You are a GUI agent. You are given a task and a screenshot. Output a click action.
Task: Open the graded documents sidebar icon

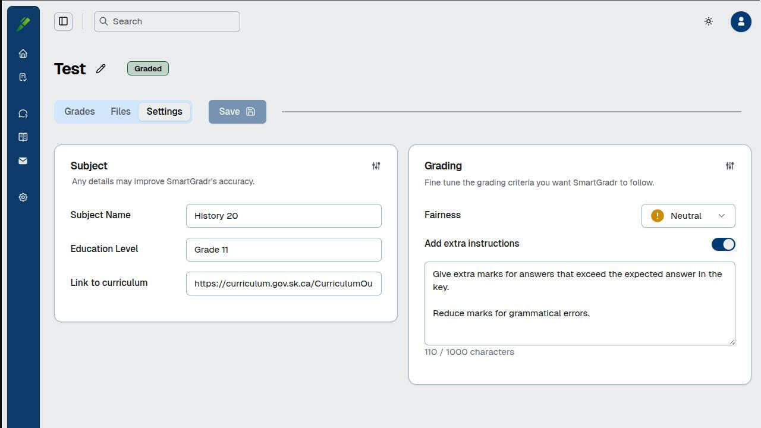point(23,77)
